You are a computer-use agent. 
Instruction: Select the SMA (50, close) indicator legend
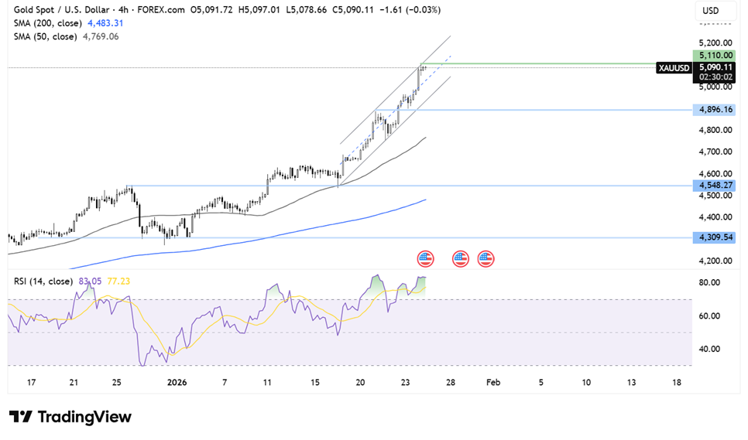pos(46,36)
